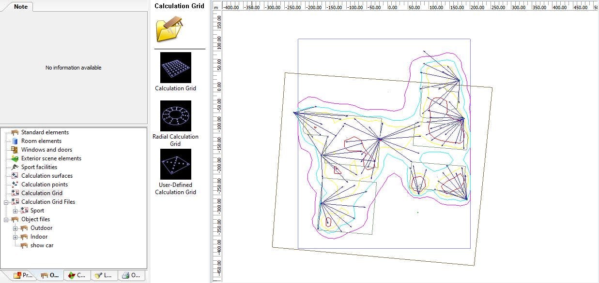
Task: Collapse the Object files node
Action: point(6,219)
